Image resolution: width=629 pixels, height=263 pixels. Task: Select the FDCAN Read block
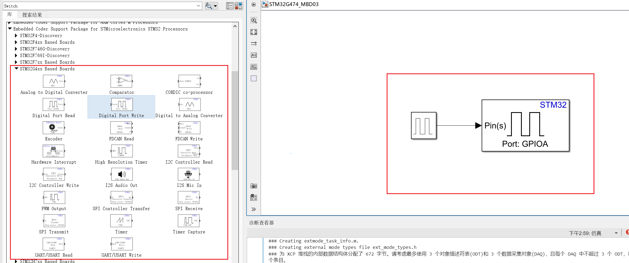pos(121,128)
